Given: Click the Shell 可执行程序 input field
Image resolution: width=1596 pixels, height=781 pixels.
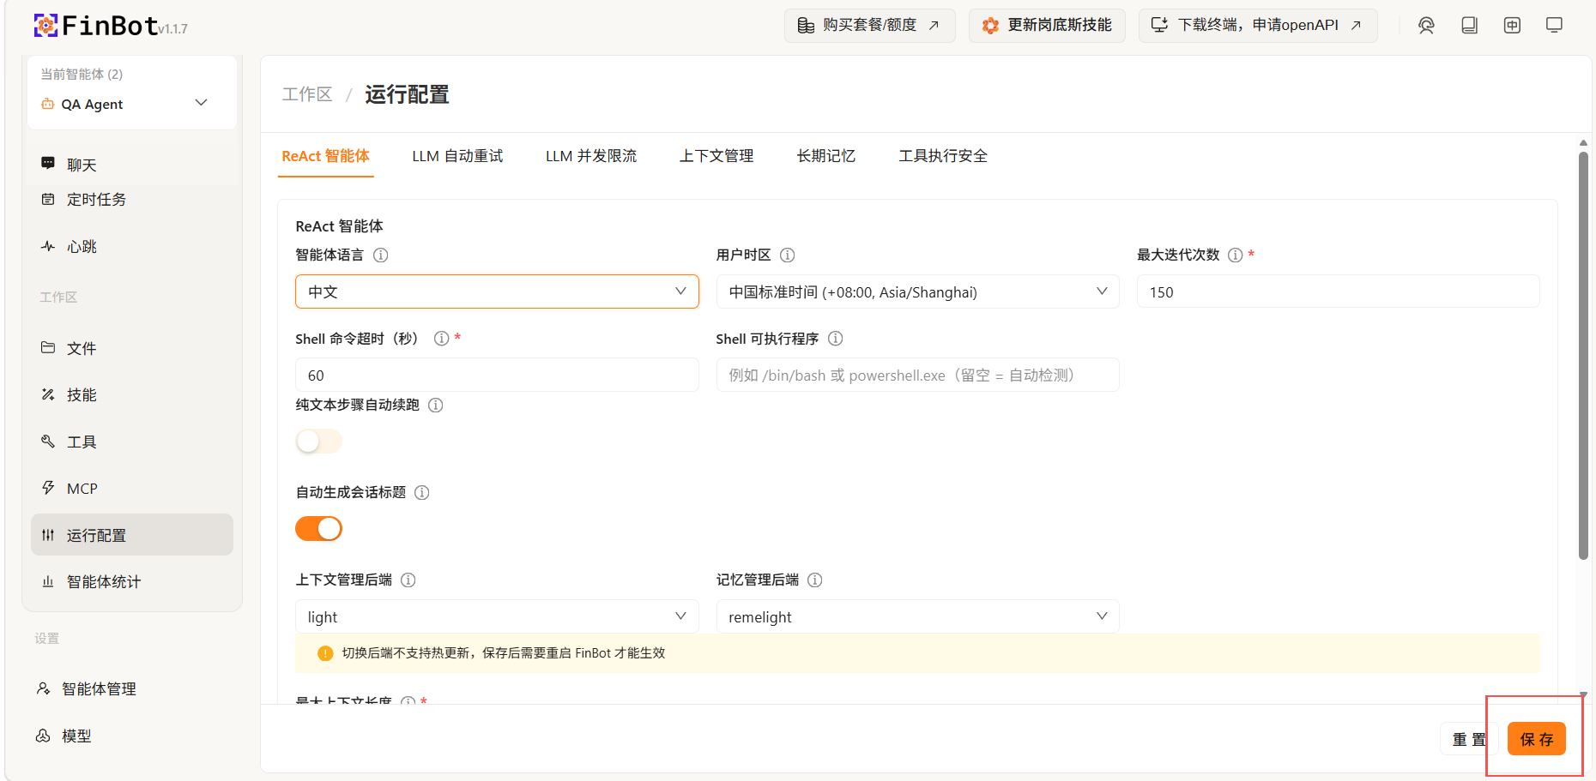Looking at the screenshot, I should click(x=917, y=375).
